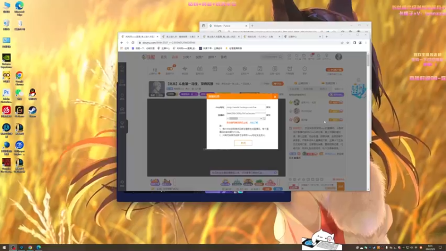Click the gift box icon in streamer toolbar
This screenshot has width=446, height=251.
215,69
